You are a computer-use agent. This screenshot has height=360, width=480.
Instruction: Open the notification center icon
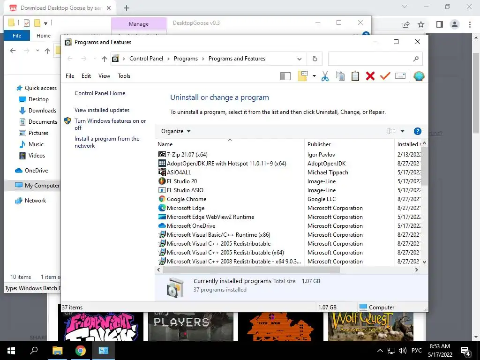tap(465, 351)
